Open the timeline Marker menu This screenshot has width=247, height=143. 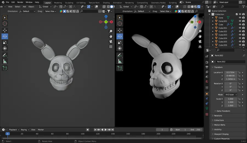(41, 130)
